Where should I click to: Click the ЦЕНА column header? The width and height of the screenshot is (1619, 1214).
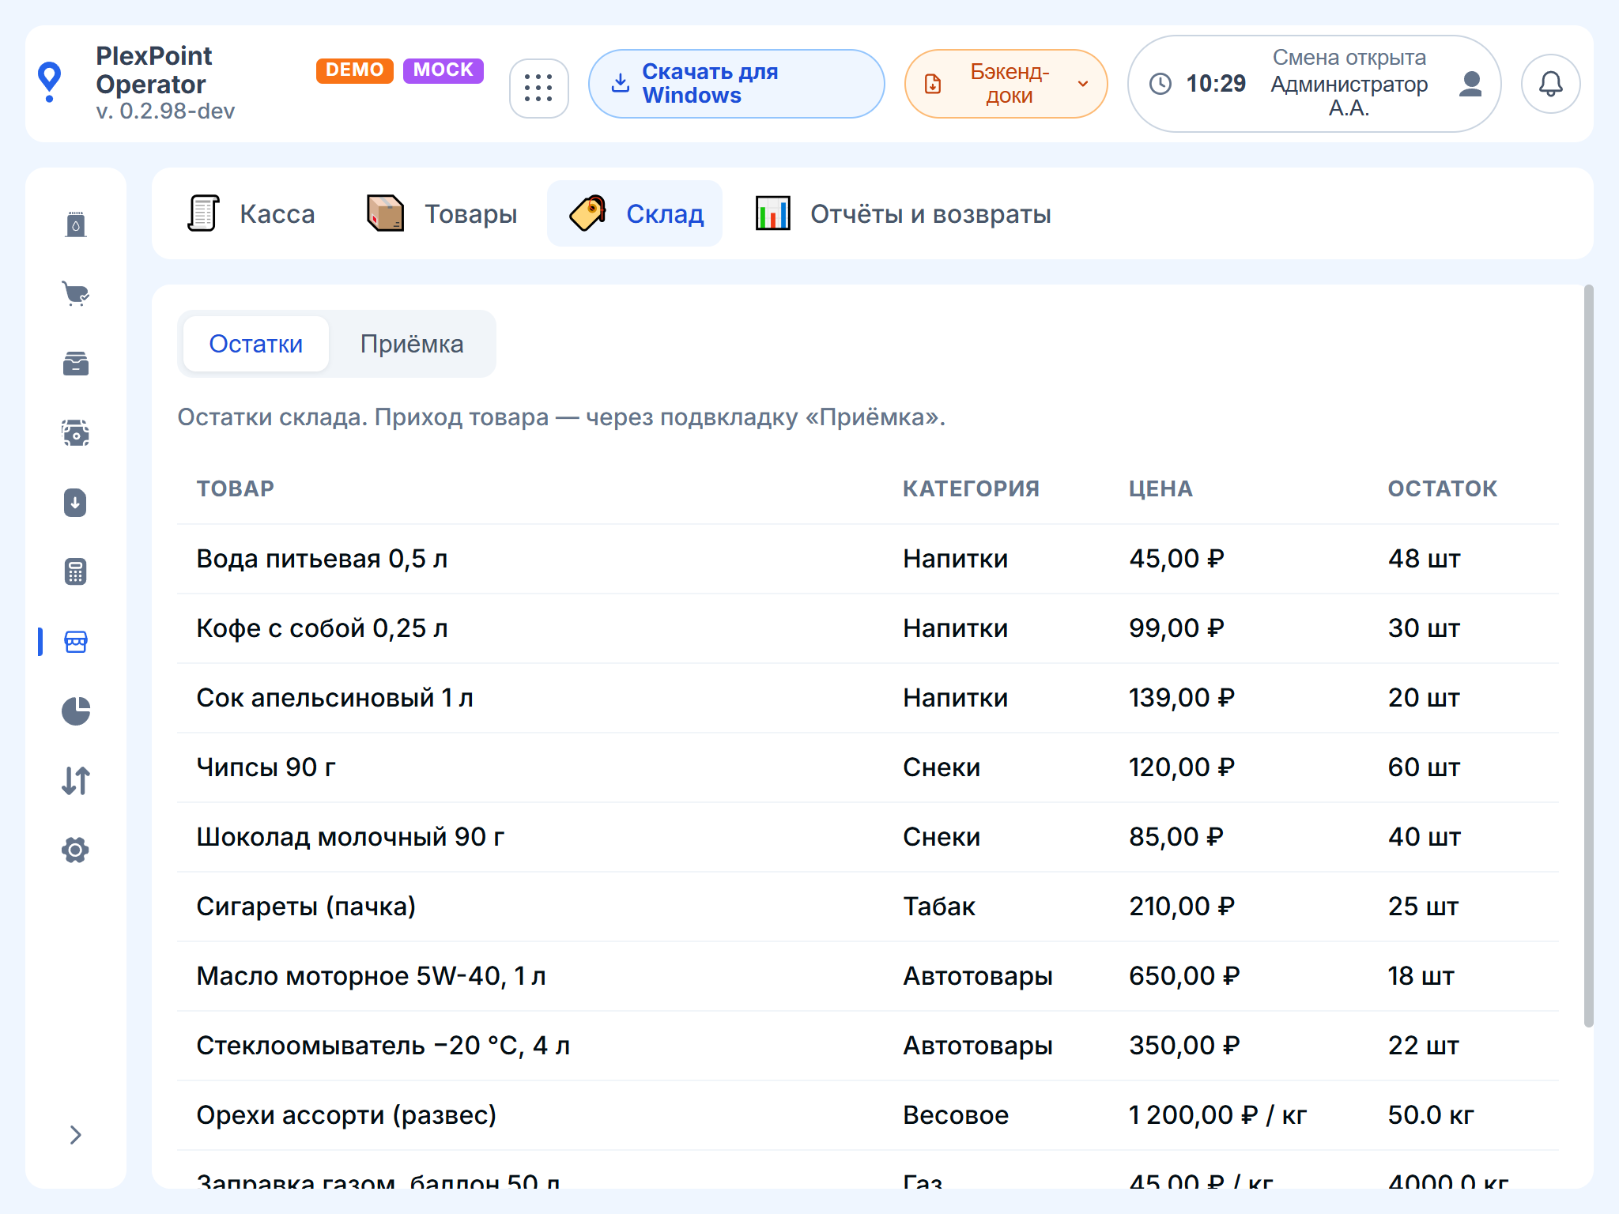[x=1160, y=488]
